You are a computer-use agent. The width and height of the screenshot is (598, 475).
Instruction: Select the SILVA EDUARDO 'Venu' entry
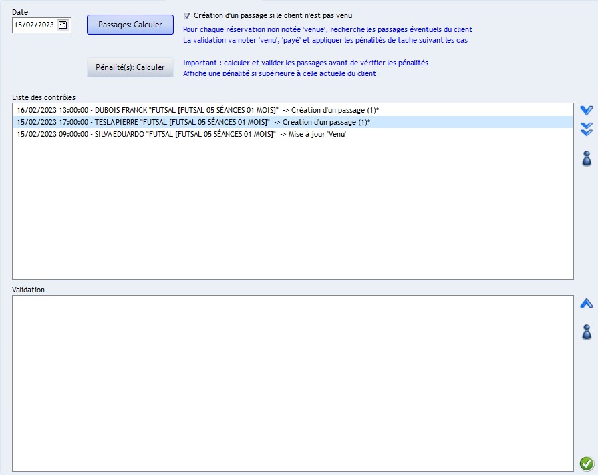181,134
